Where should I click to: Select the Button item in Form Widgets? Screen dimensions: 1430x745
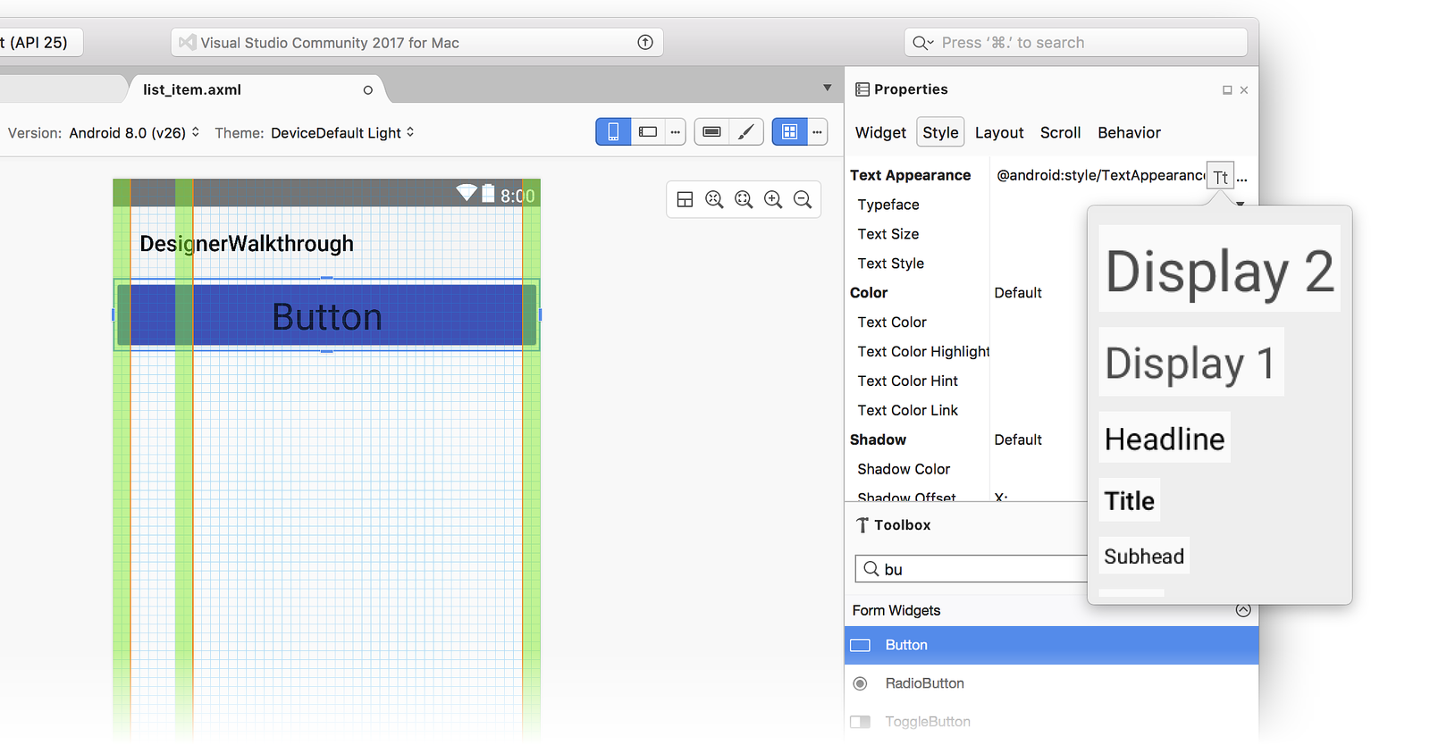click(1051, 645)
